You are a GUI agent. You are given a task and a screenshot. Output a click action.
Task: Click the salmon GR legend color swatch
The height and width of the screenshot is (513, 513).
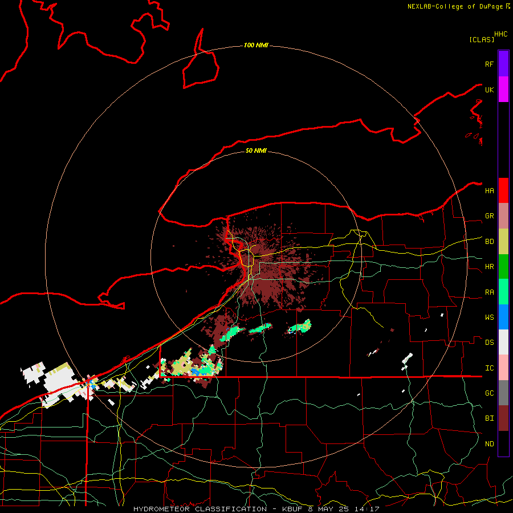pos(503,216)
